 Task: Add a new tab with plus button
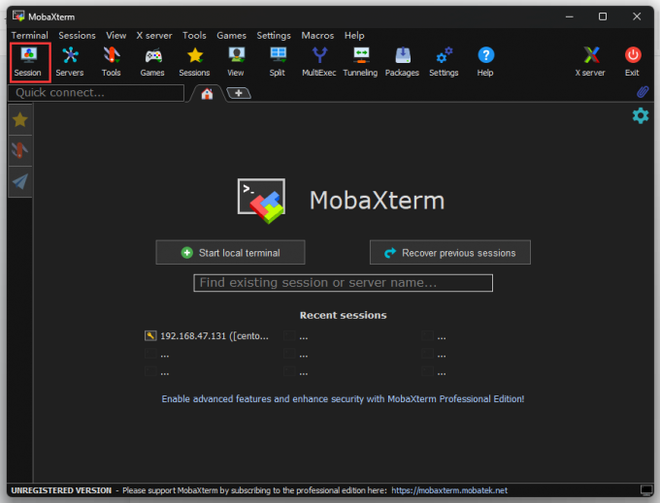coord(239,93)
